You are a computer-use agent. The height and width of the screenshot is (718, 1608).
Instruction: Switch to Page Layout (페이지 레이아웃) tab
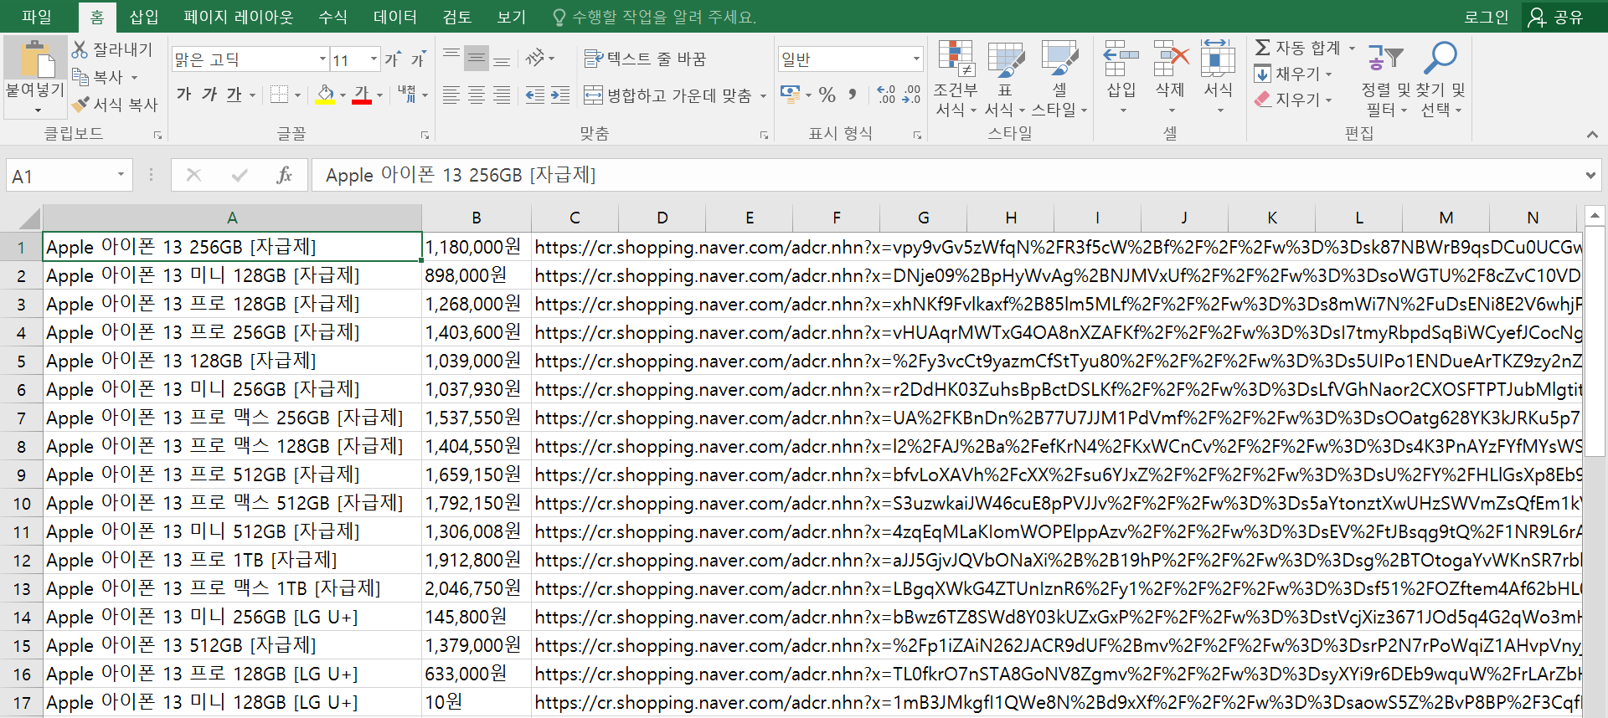click(x=239, y=17)
